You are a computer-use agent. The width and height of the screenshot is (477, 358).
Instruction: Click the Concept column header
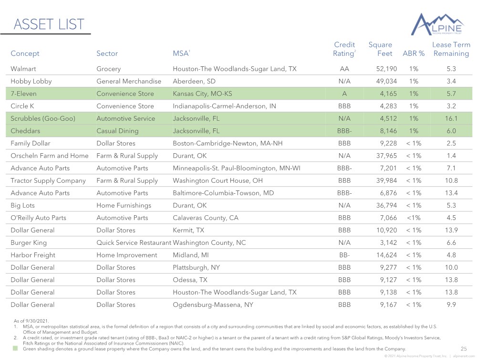[25, 53]
